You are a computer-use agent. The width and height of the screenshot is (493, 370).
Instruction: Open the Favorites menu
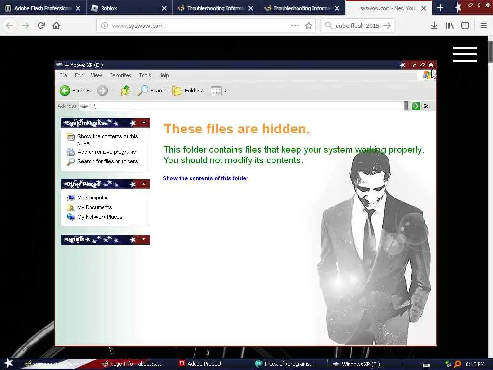tap(120, 75)
